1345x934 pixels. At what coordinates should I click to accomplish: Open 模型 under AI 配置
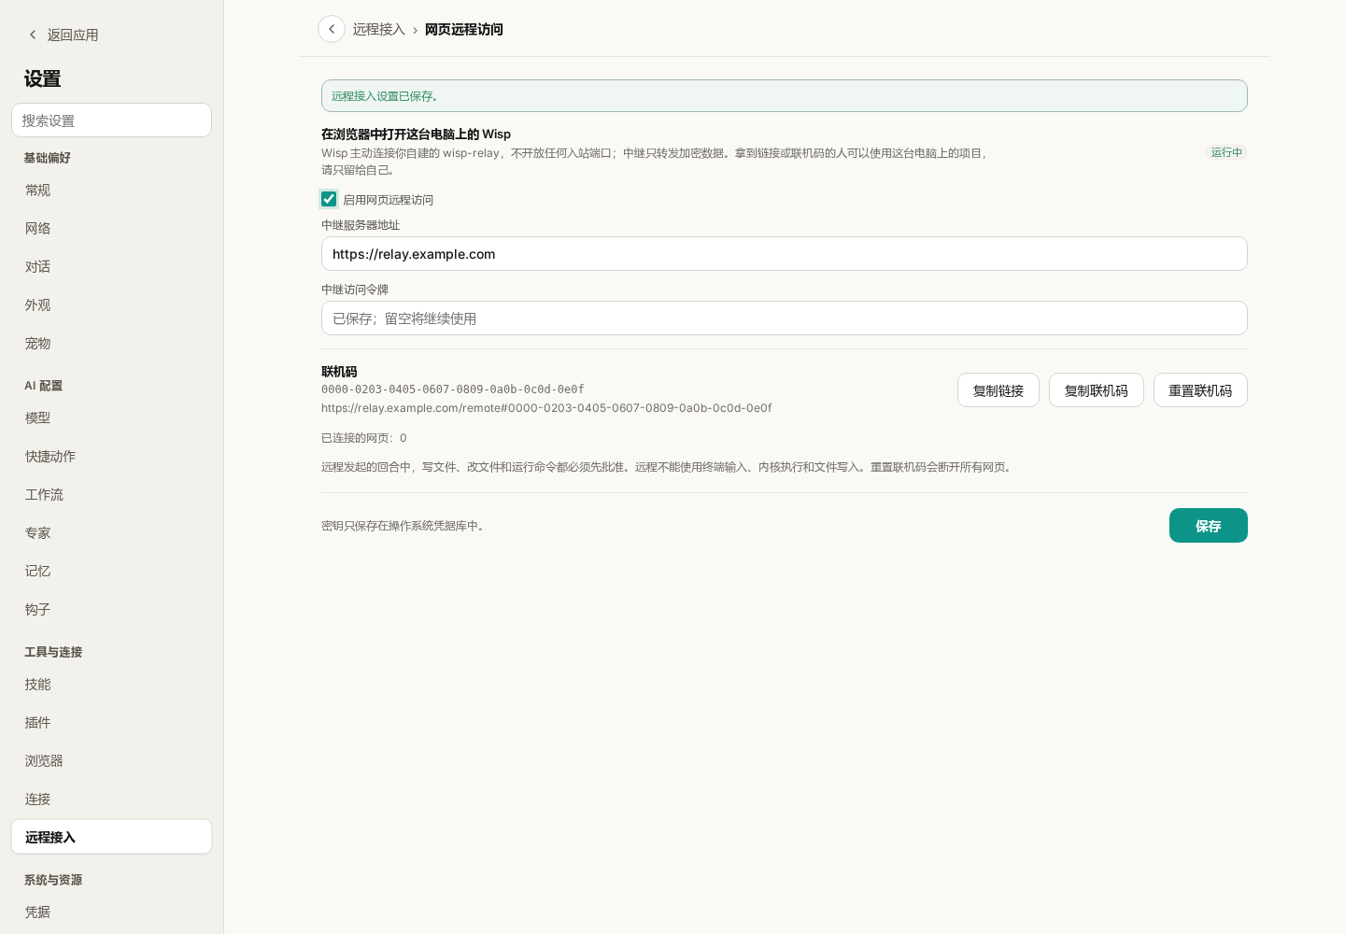111,417
